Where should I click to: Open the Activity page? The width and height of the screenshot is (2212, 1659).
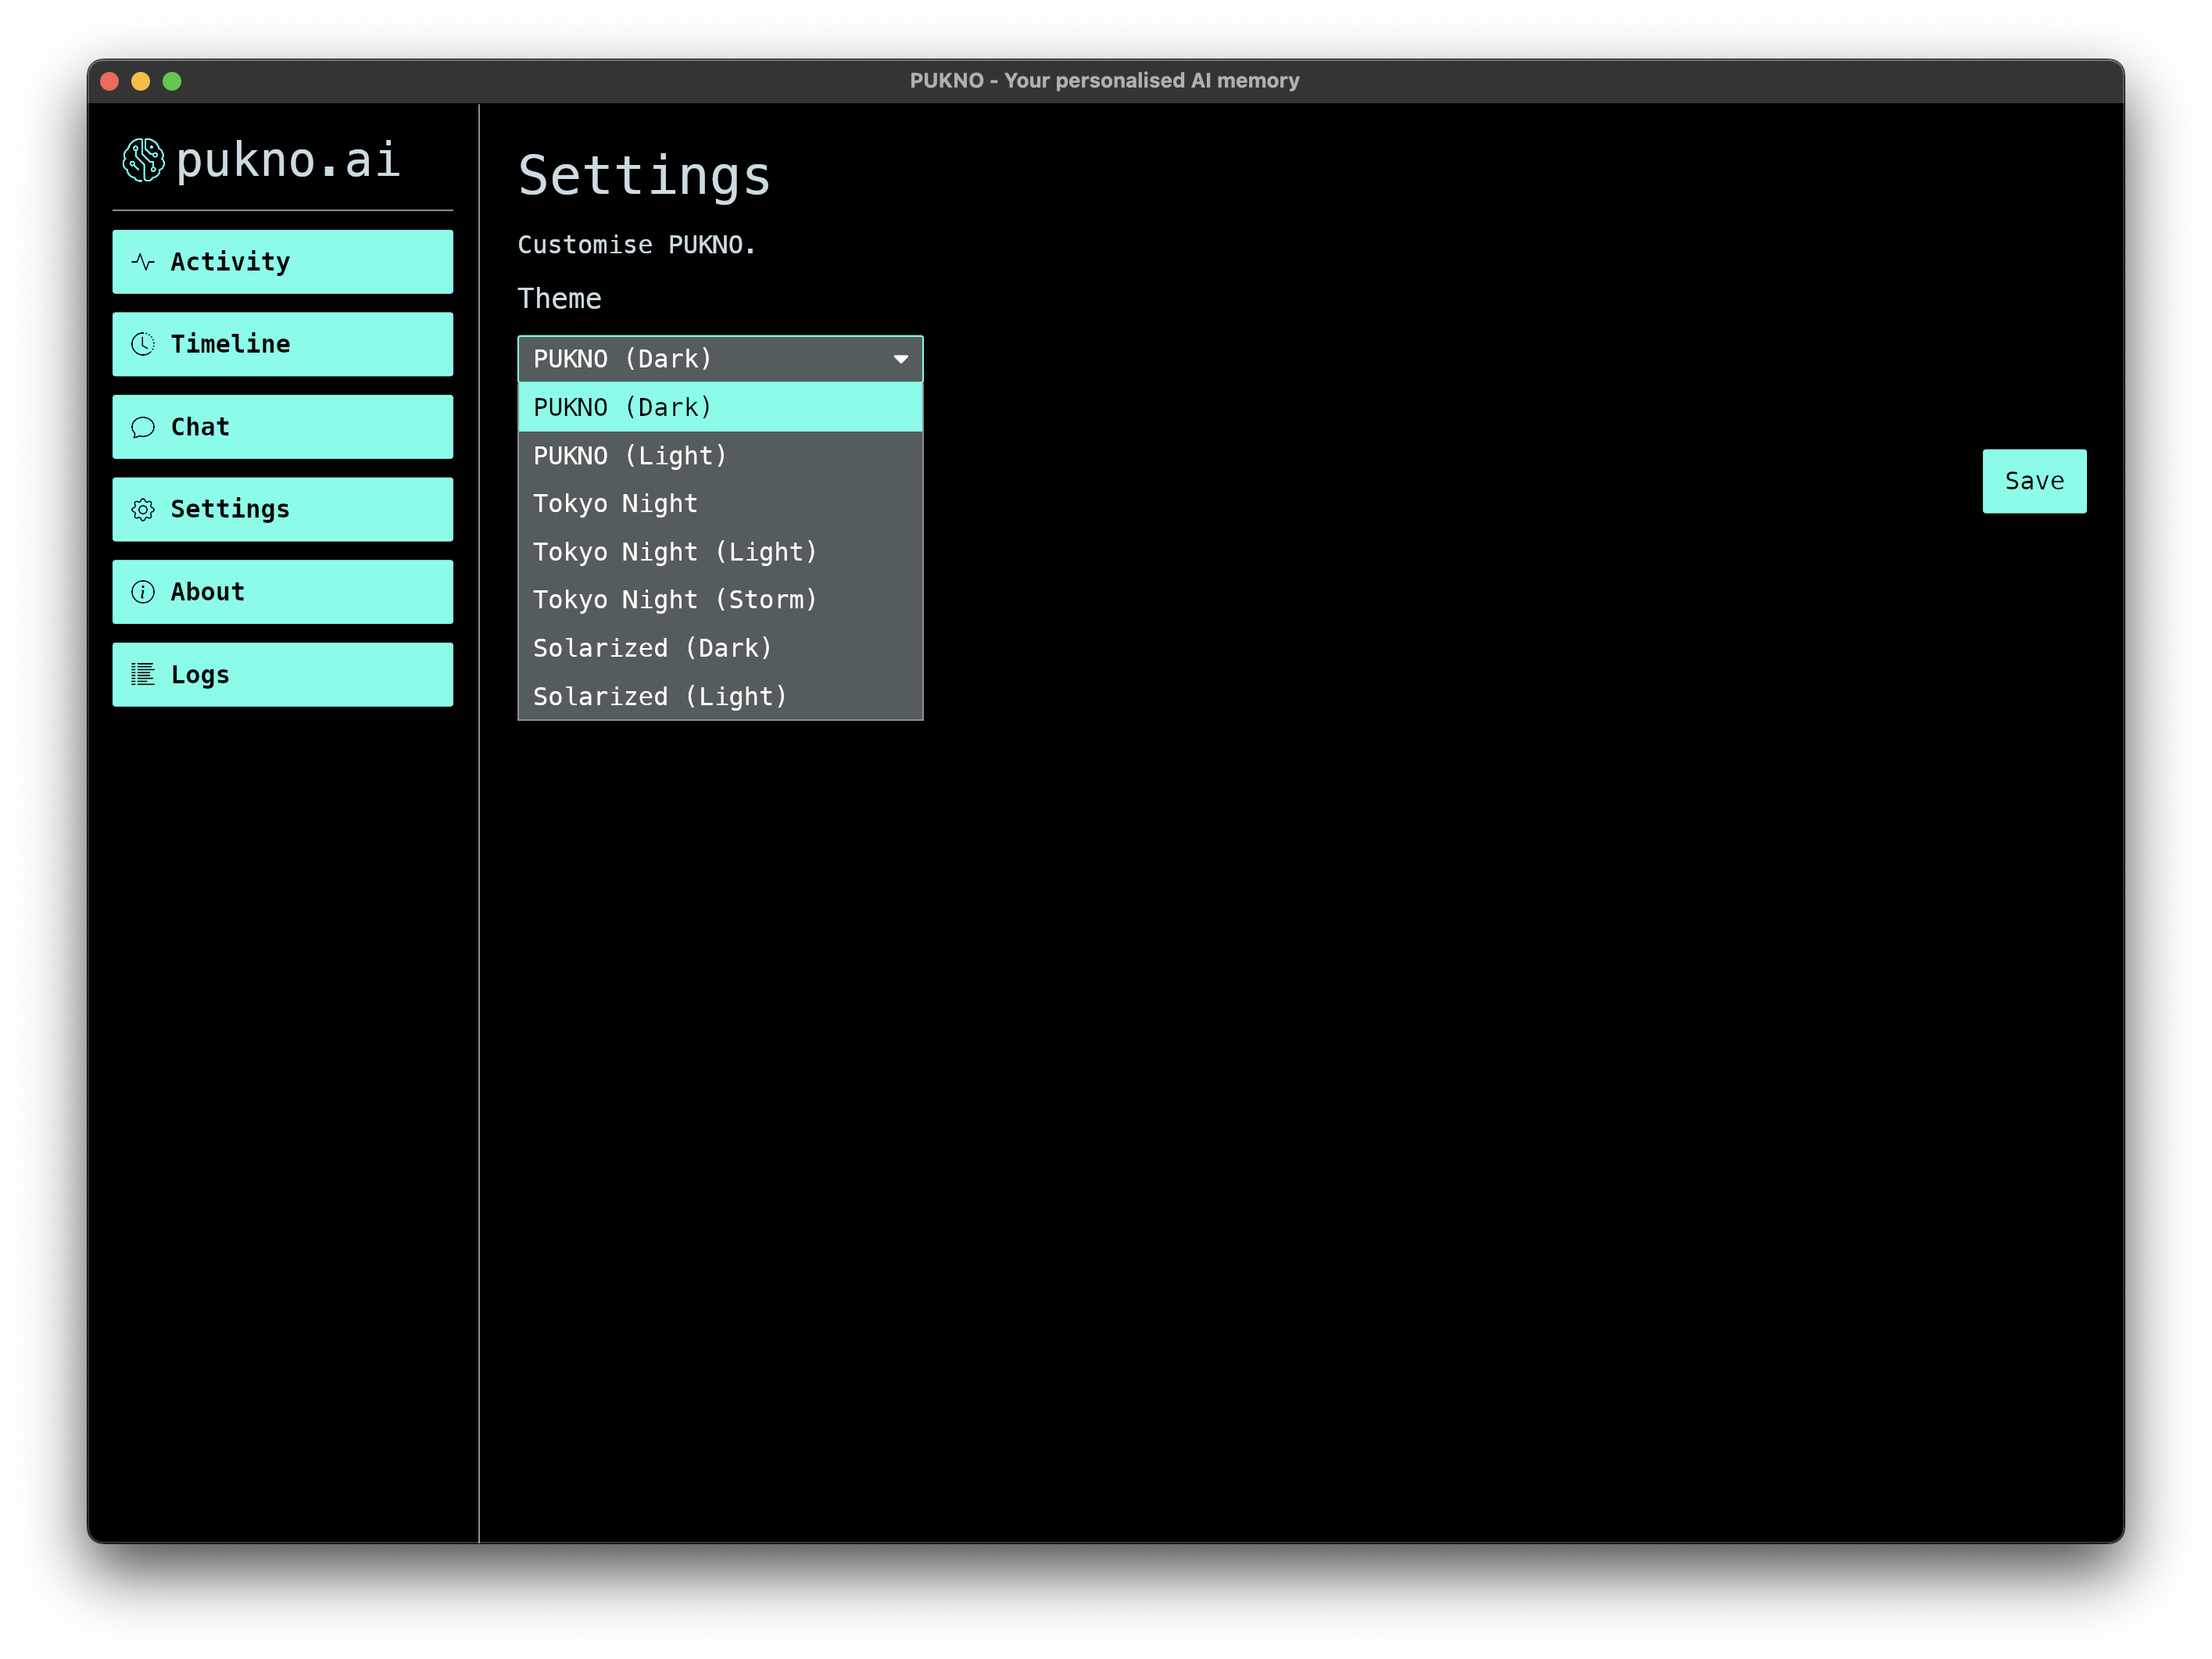tap(282, 262)
